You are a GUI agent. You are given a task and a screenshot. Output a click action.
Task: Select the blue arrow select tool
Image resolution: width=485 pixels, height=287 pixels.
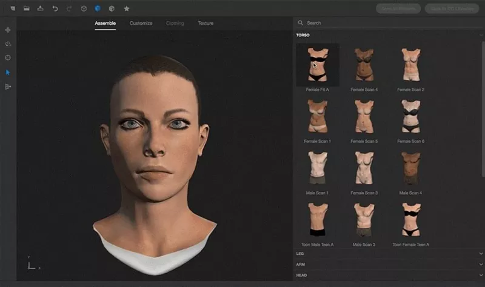pyautogui.click(x=8, y=72)
